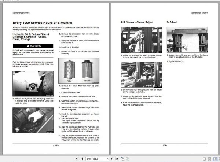Click heading 'Lift Chains - Check, Adjust'

[137, 22]
